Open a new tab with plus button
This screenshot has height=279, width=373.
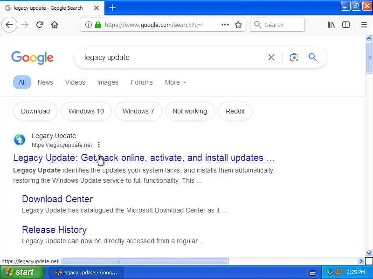tap(112, 7)
